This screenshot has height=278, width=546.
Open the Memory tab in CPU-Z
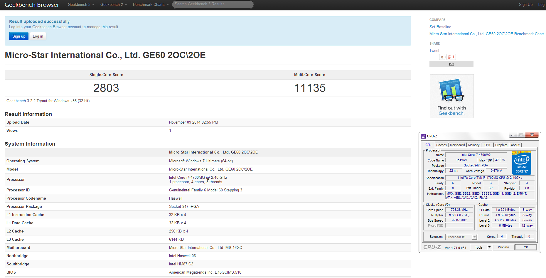click(474, 145)
